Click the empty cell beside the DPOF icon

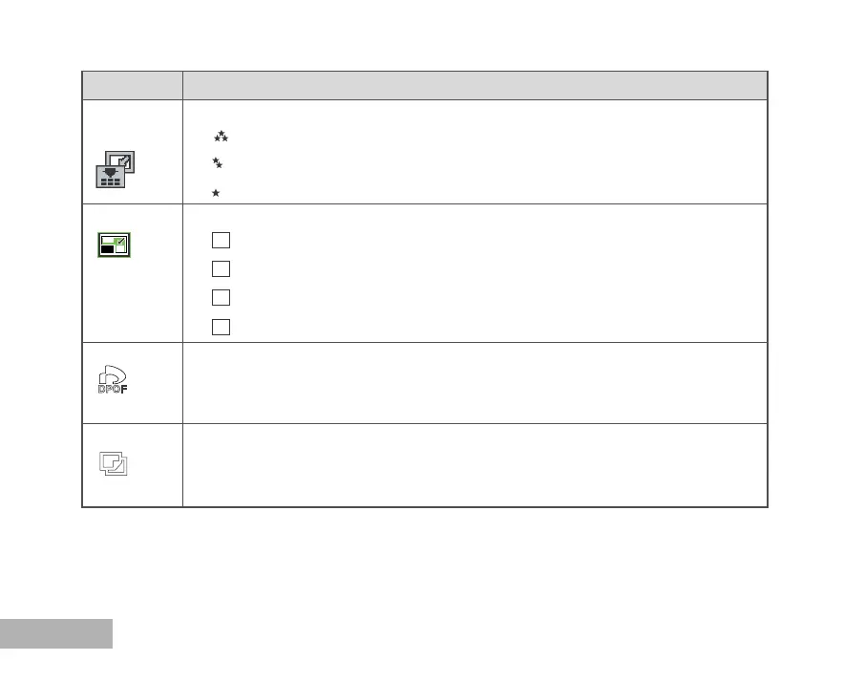point(475,382)
